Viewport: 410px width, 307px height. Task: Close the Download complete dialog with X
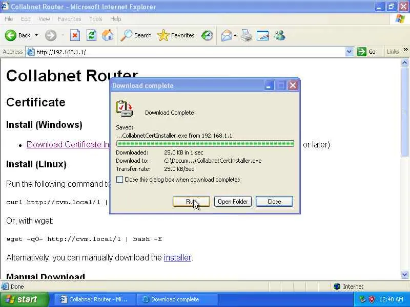coord(293,85)
